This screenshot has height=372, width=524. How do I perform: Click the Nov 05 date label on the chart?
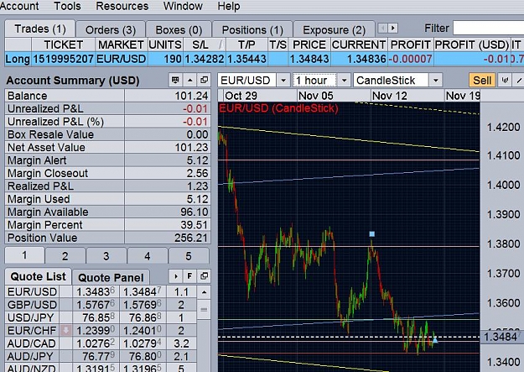[316, 96]
